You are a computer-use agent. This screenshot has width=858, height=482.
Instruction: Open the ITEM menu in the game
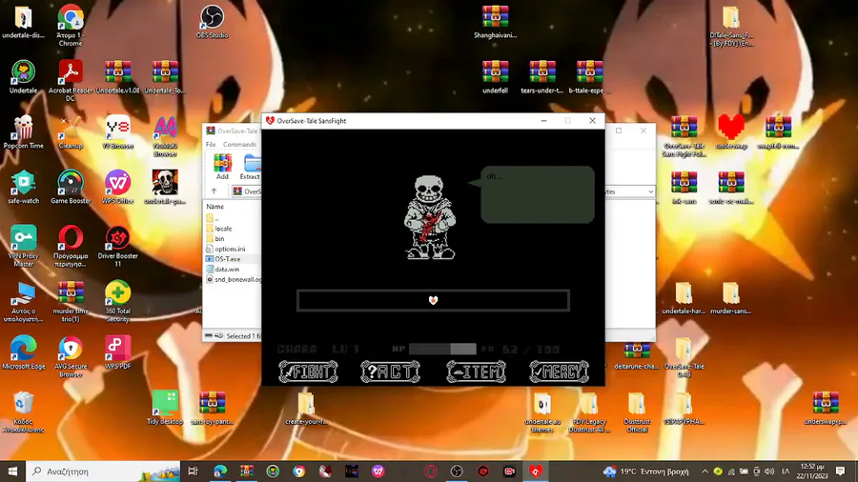click(476, 372)
